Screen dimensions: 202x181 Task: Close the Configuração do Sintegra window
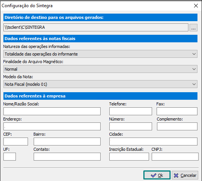coord(196,6)
